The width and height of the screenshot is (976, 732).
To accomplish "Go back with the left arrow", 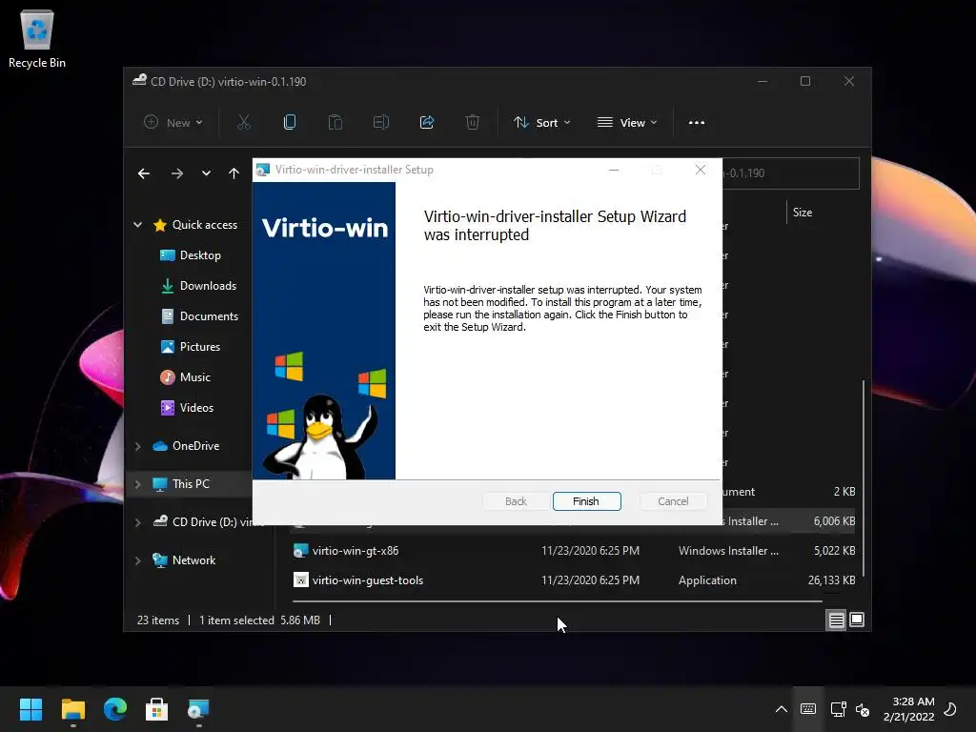I will [x=144, y=173].
